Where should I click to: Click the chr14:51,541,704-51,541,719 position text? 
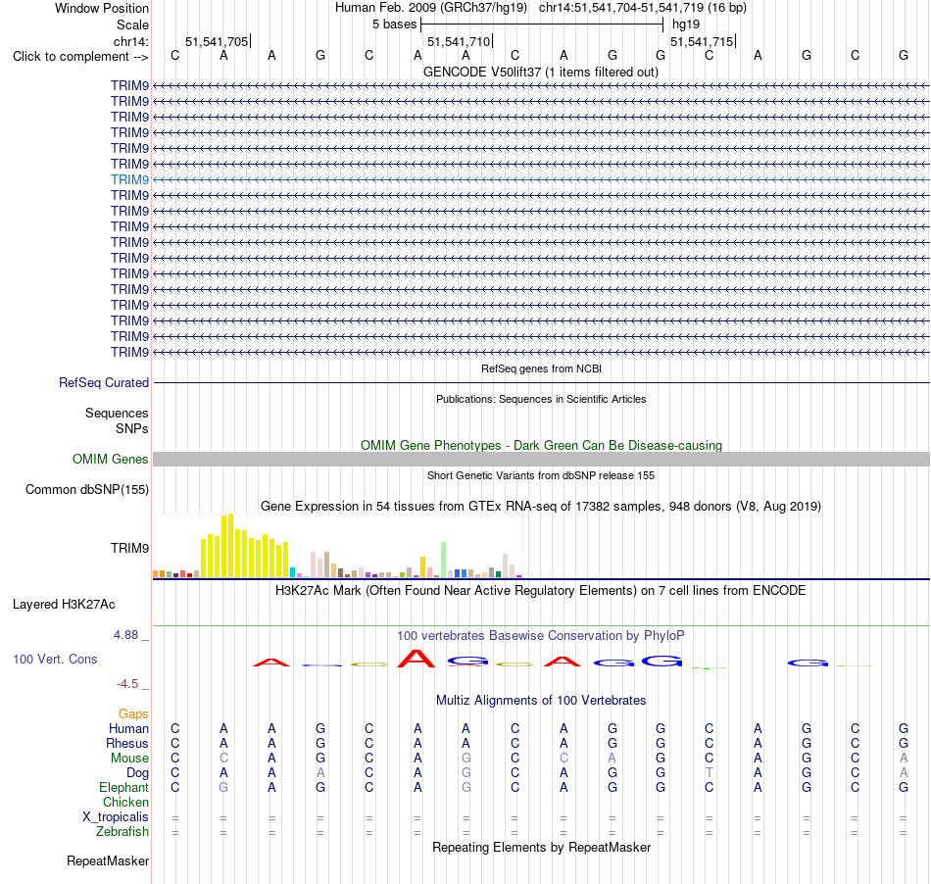[x=643, y=8]
